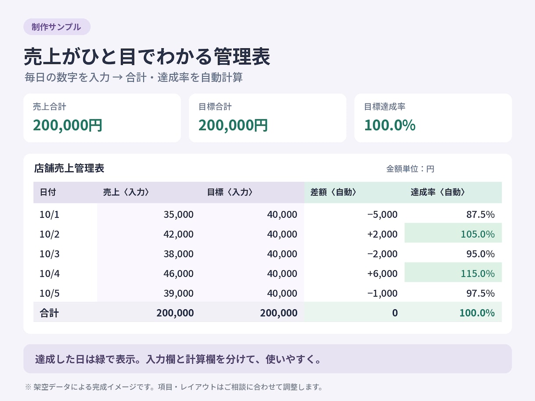Select the 10/4 date cell
The width and height of the screenshot is (535, 401).
coord(65,273)
